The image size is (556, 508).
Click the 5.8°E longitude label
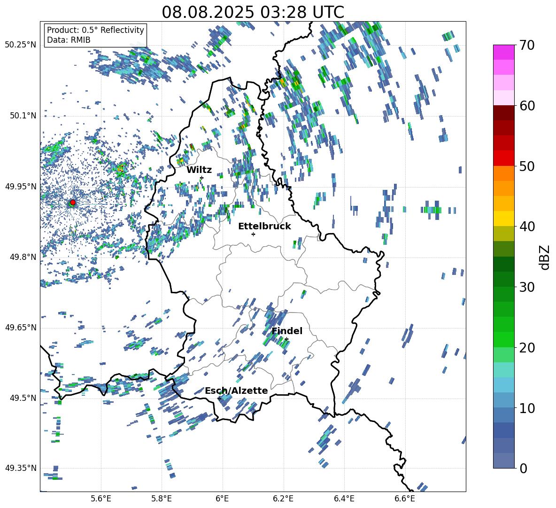162,499
